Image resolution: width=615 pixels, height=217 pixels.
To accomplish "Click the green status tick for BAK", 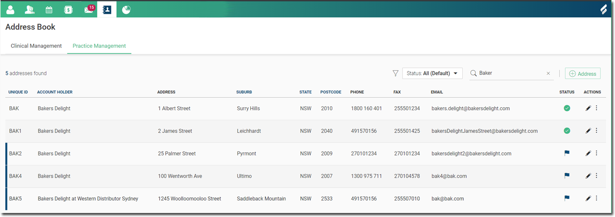I will (567, 108).
